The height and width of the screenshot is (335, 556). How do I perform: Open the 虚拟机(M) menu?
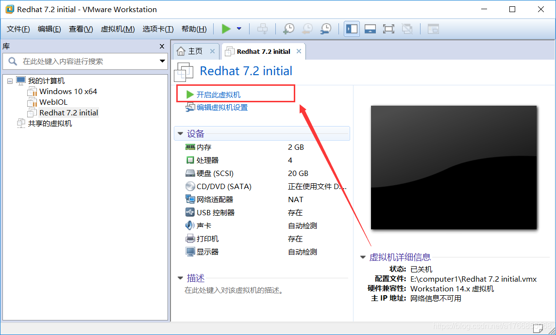pos(118,29)
